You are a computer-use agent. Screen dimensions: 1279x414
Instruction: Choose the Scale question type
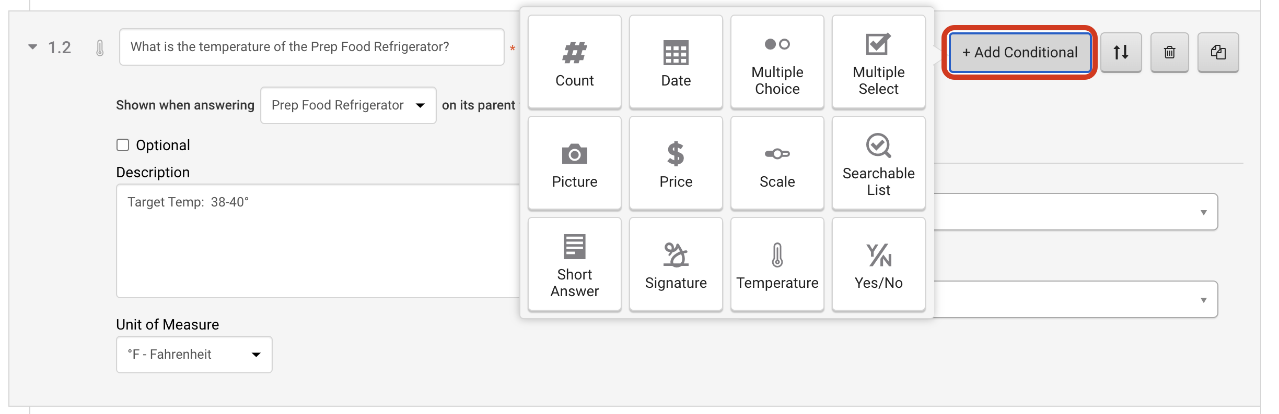click(x=777, y=163)
